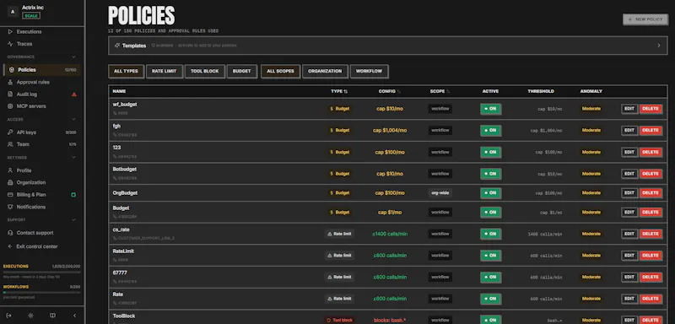Click the Actrix Inc organization avatar
The width and height of the screenshot is (675, 324).
[13, 12]
